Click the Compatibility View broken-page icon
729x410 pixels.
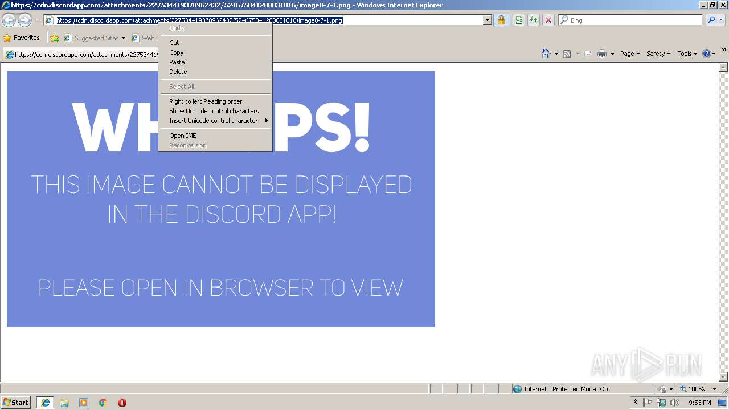519,20
